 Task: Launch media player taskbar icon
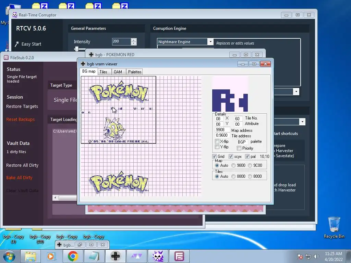(51, 256)
